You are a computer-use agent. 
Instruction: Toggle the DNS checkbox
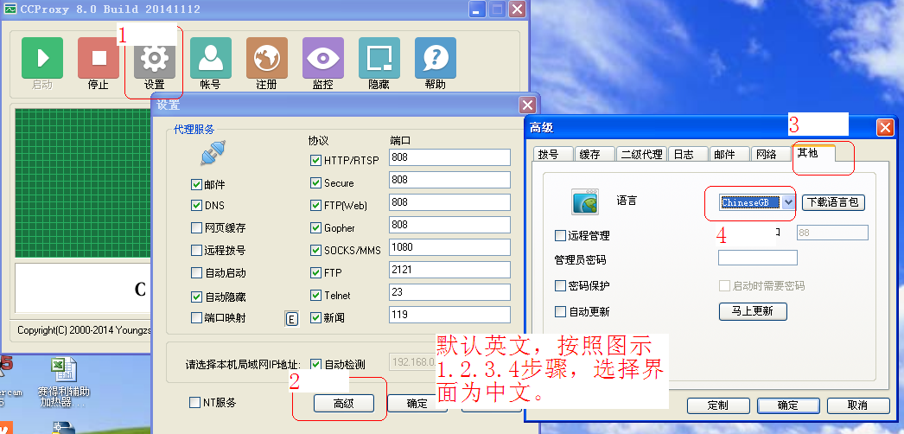(196, 205)
